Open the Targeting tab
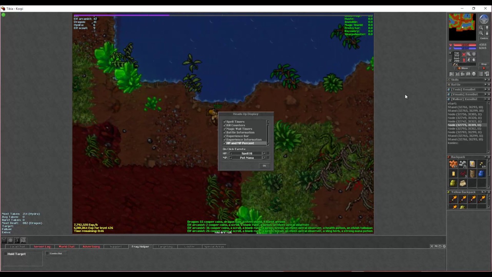The height and width of the screenshot is (277, 492). (x=165, y=247)
